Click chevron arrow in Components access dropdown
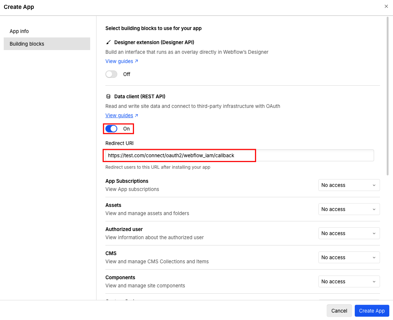 click(374, 282)
